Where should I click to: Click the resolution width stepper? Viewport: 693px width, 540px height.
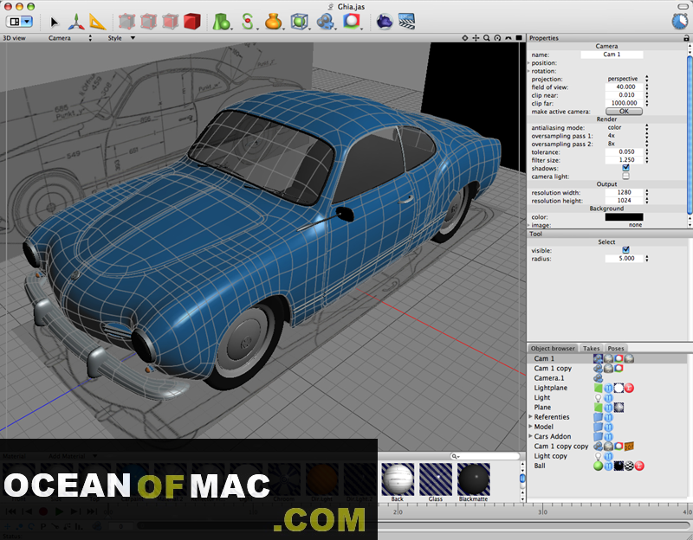(x=646, y=192)
